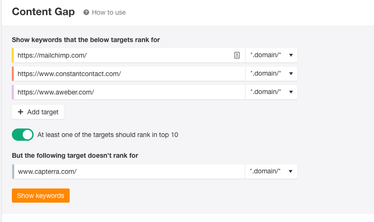Open capterra target mode dropdown
This screenshot has height=222, width=374.
pyautogui.click(x=271, y=171)
